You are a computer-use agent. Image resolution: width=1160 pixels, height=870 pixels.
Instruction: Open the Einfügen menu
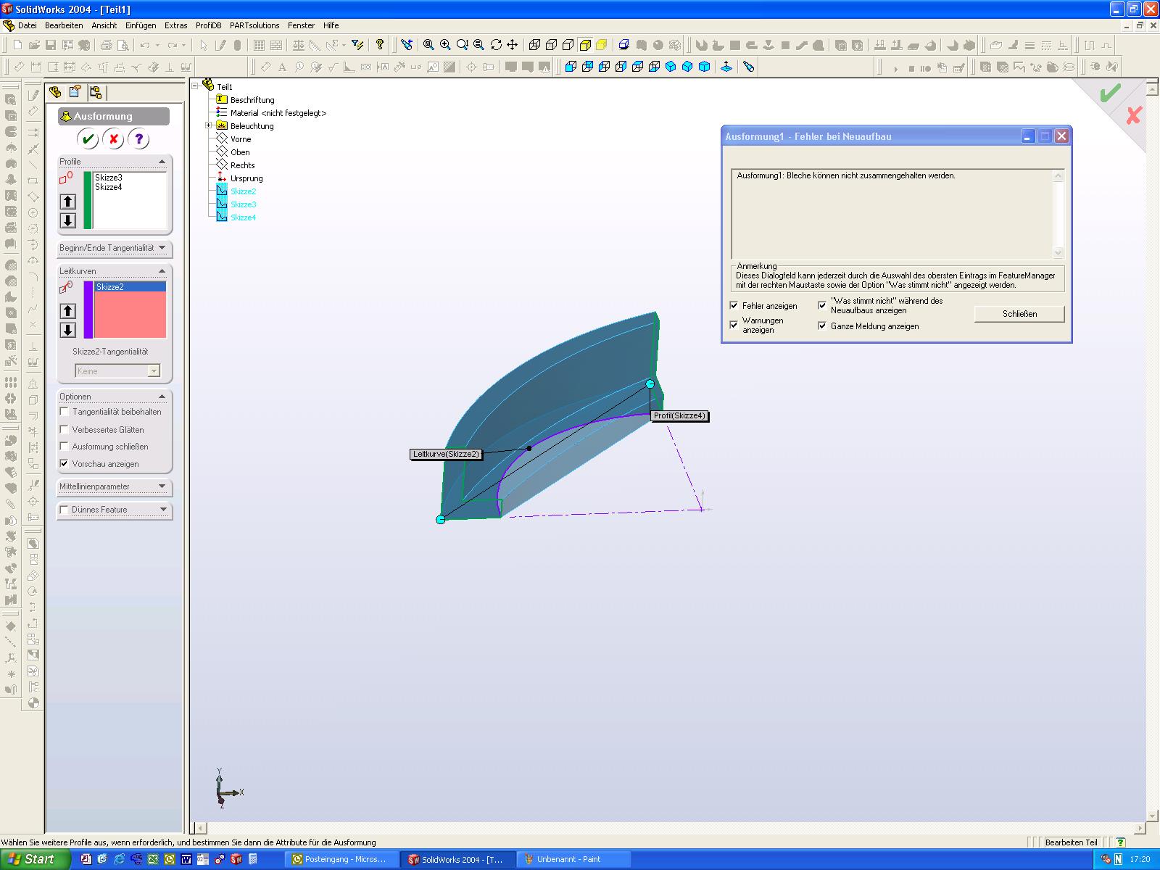(141, 25)
